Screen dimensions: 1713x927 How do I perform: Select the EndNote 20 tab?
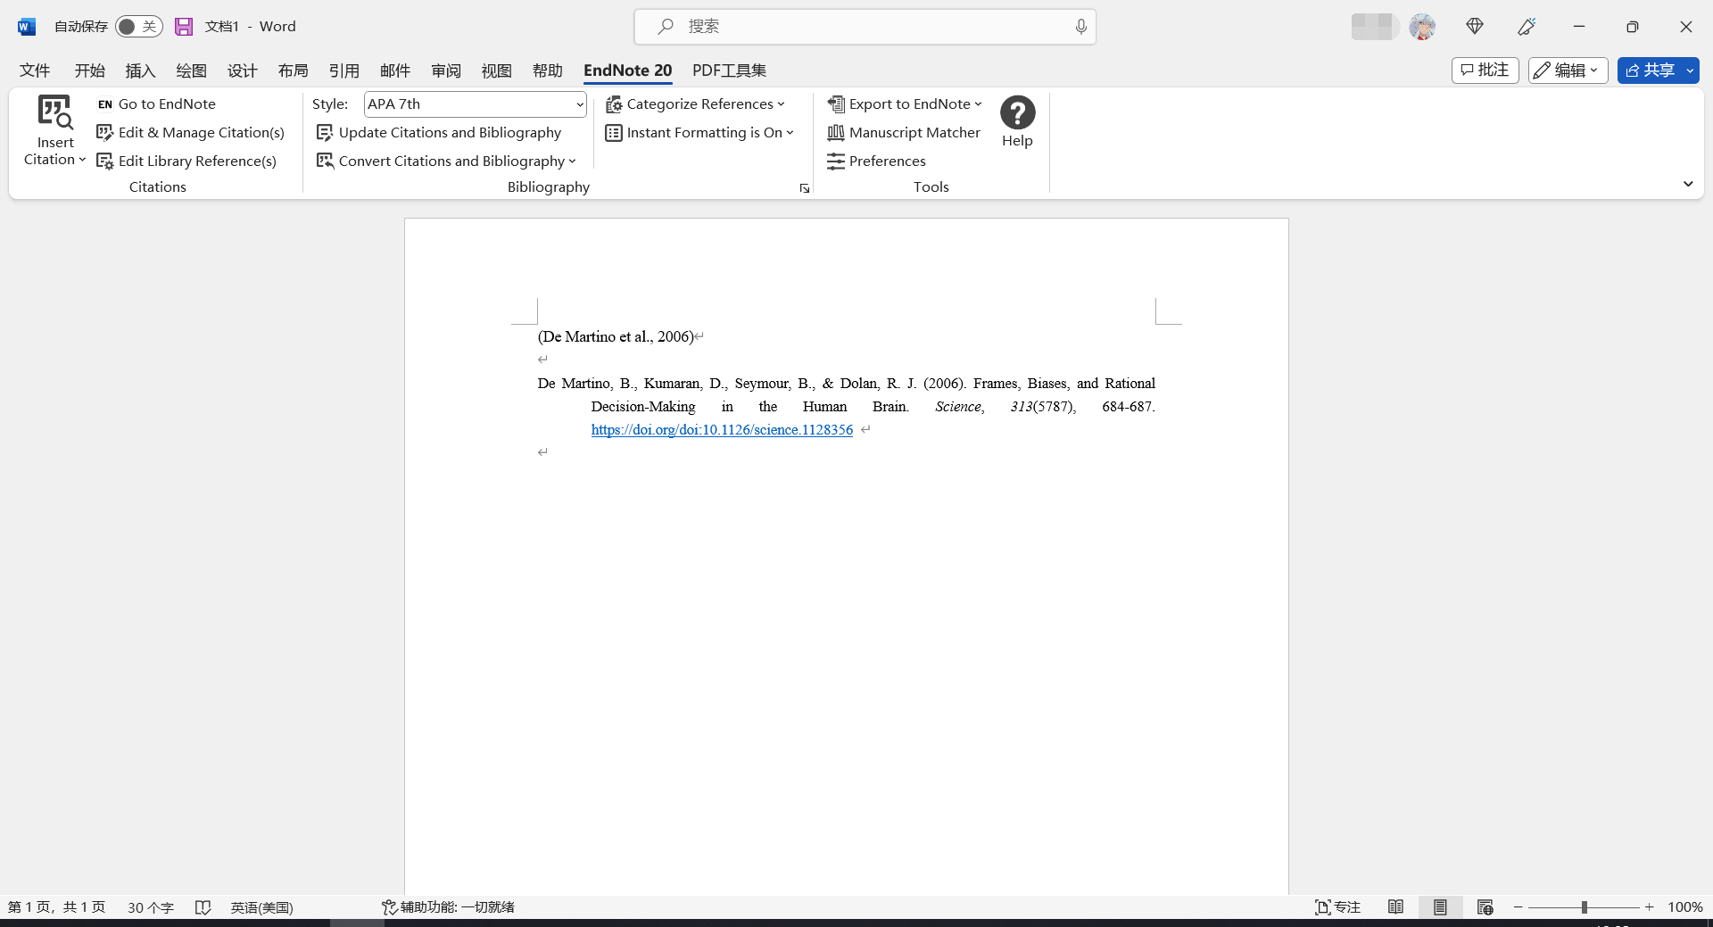click(627, 70)
